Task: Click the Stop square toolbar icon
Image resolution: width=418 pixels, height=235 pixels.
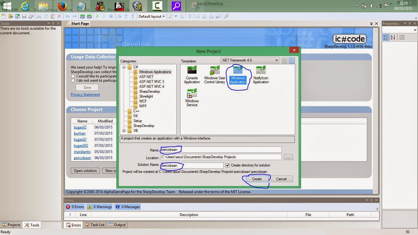Action: (111, 16)
